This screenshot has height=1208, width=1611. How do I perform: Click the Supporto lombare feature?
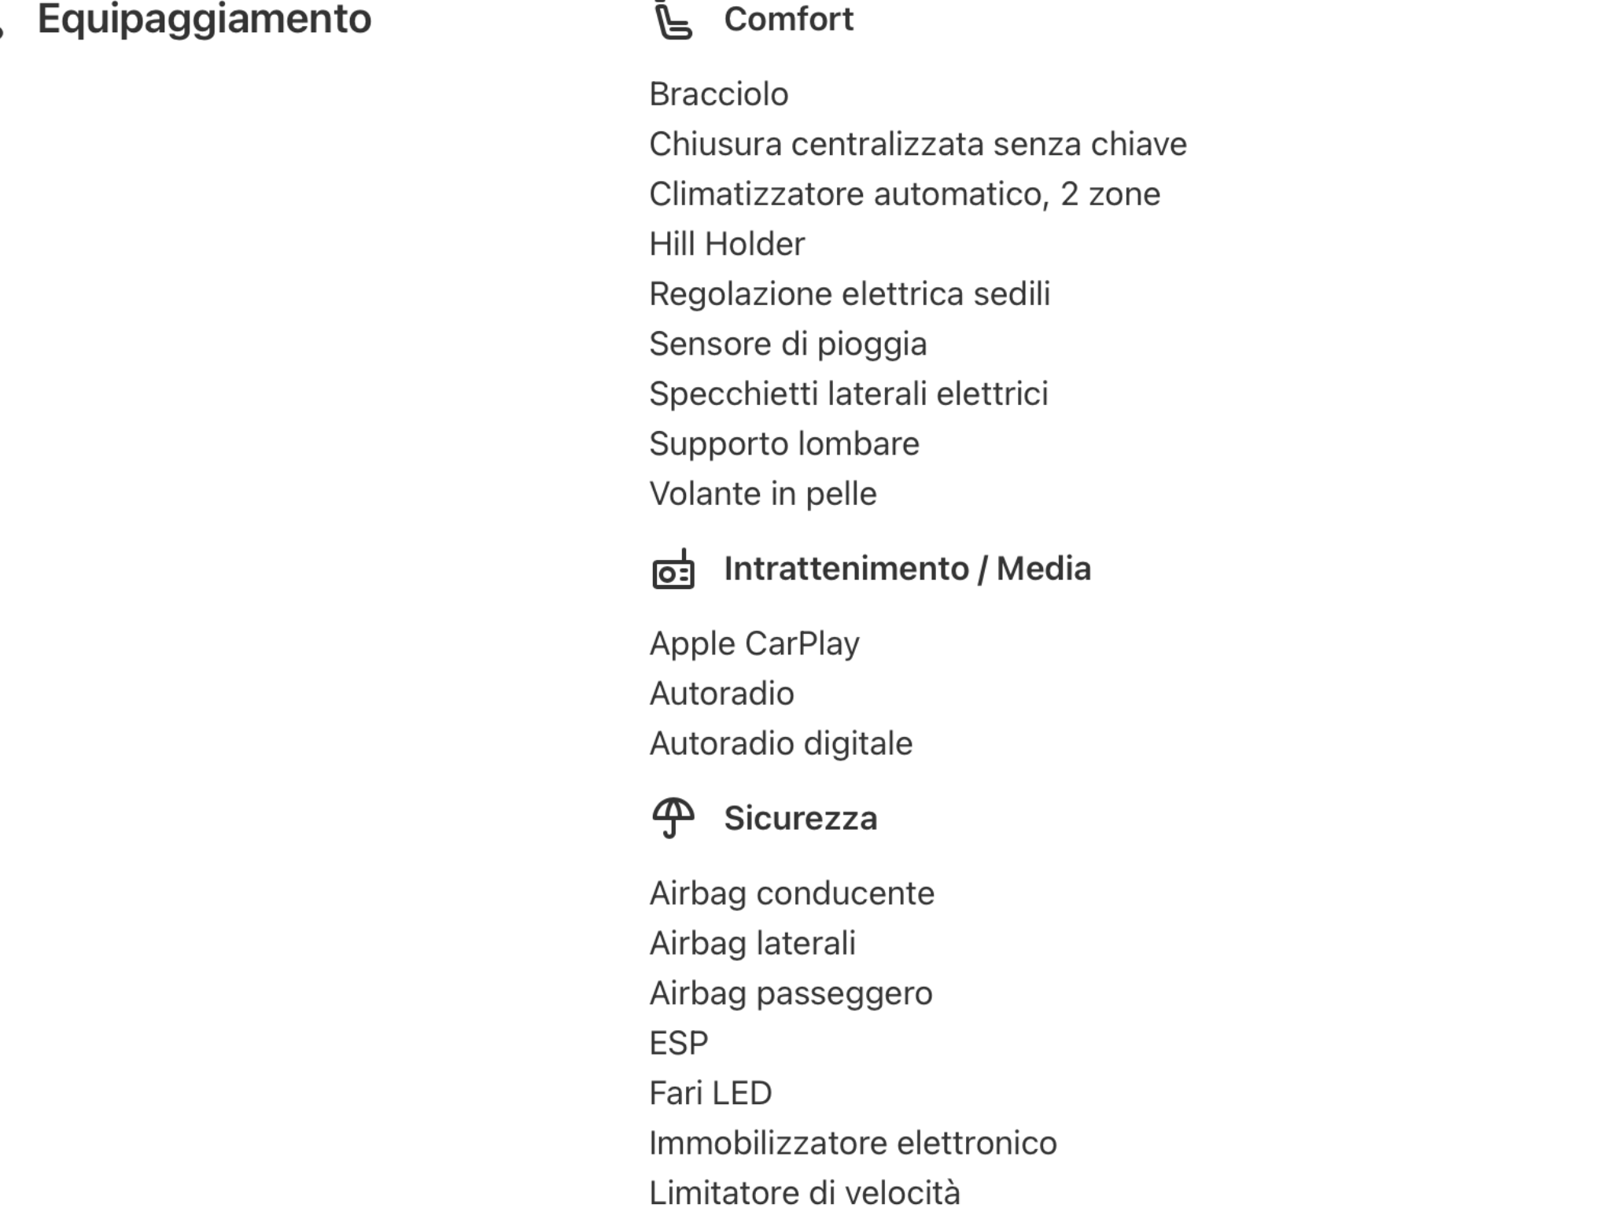[783, 444]
